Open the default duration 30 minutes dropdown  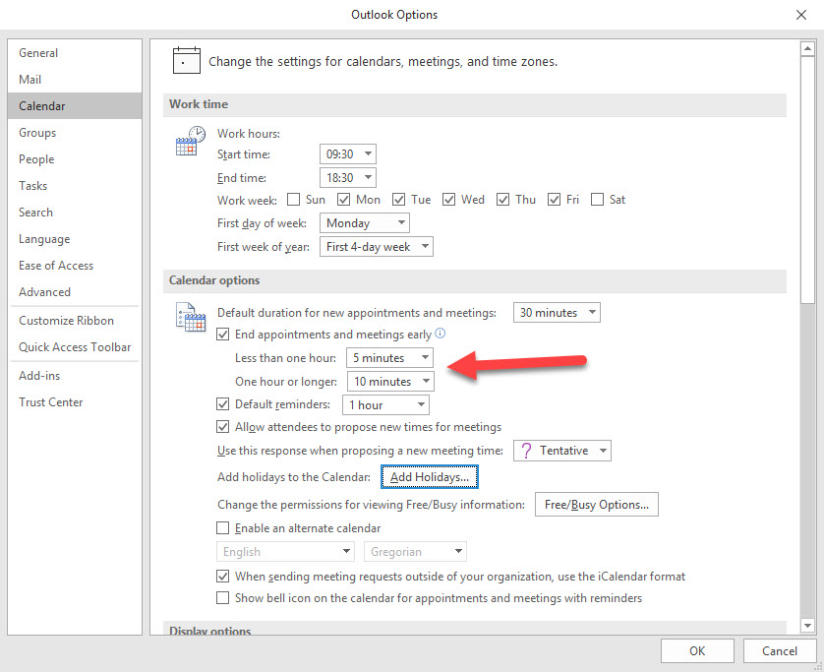click(x=557, y=312)
